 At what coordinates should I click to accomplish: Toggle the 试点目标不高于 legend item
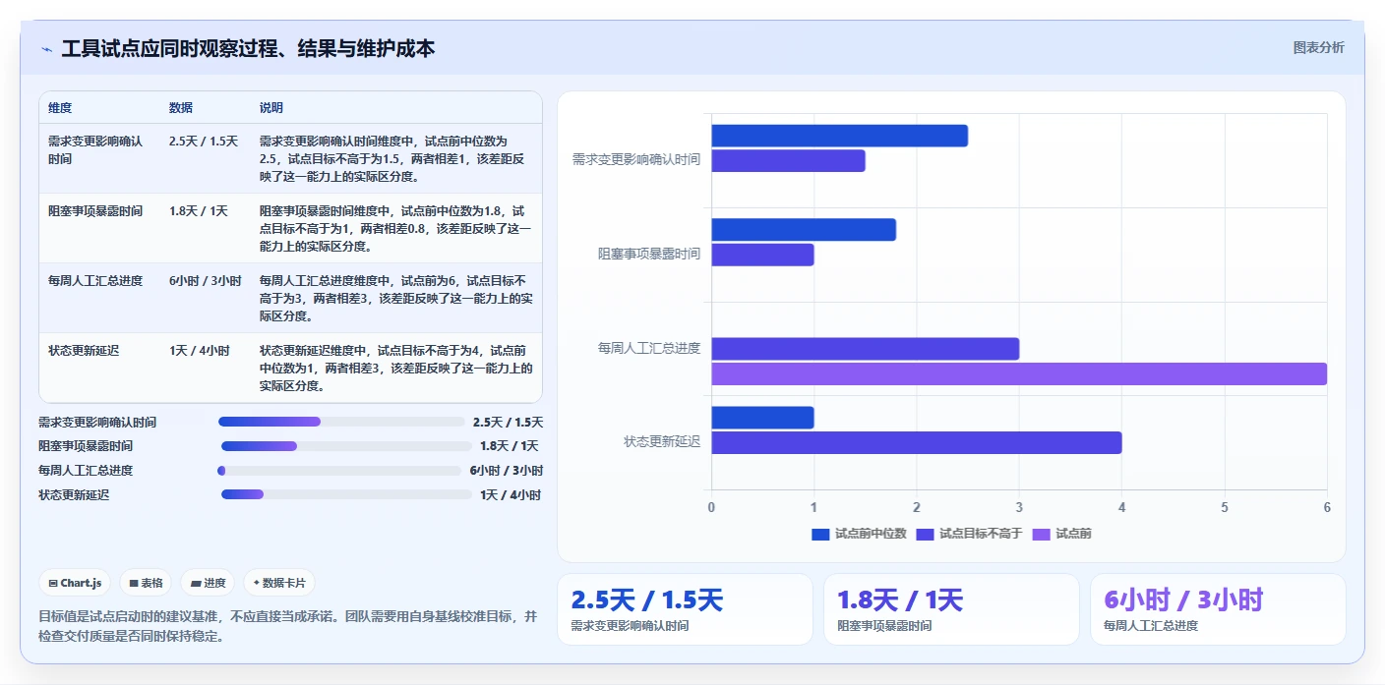pyautogui.click(x=969, y=534)
